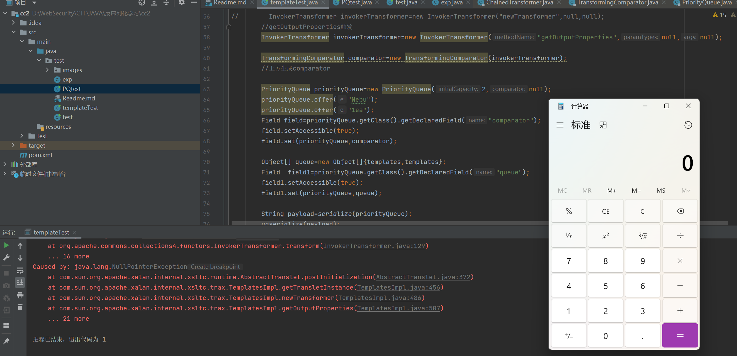Image resolution: width=737 pixels, height=356 pixels.
Task: Toggle soft-wrap in the console output
Action: click(20, 270)
